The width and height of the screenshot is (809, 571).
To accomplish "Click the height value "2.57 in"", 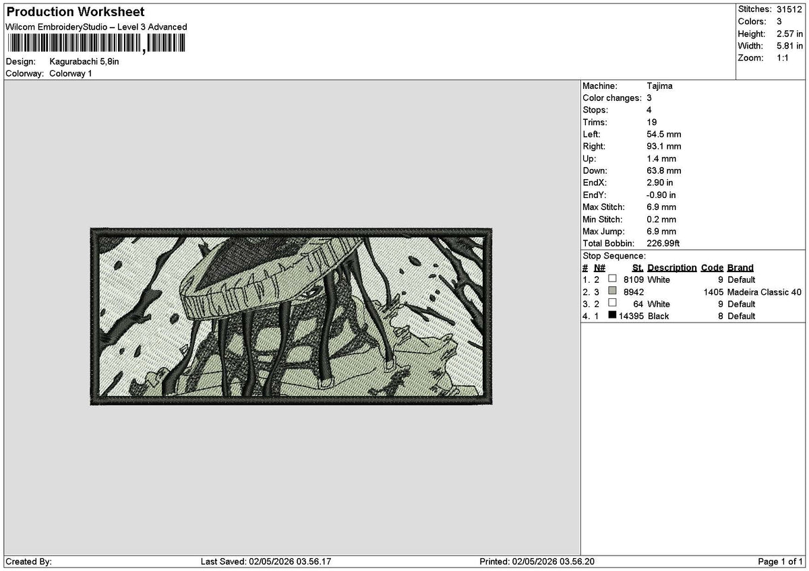I will (789, 34).
